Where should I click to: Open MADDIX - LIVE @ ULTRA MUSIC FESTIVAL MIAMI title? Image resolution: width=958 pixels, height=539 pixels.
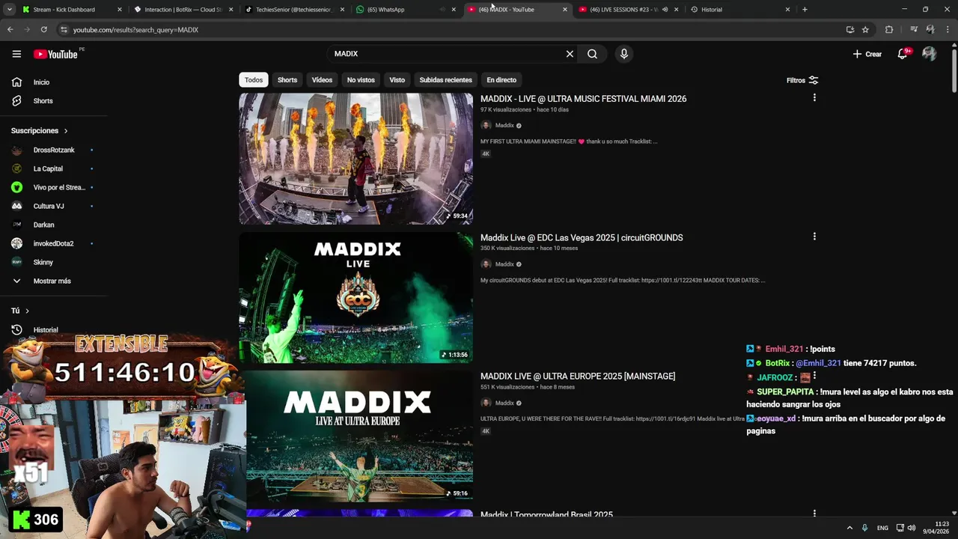tap(583, 99)
